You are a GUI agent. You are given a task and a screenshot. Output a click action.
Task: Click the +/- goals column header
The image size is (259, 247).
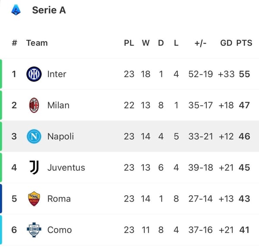pos(201,43)
